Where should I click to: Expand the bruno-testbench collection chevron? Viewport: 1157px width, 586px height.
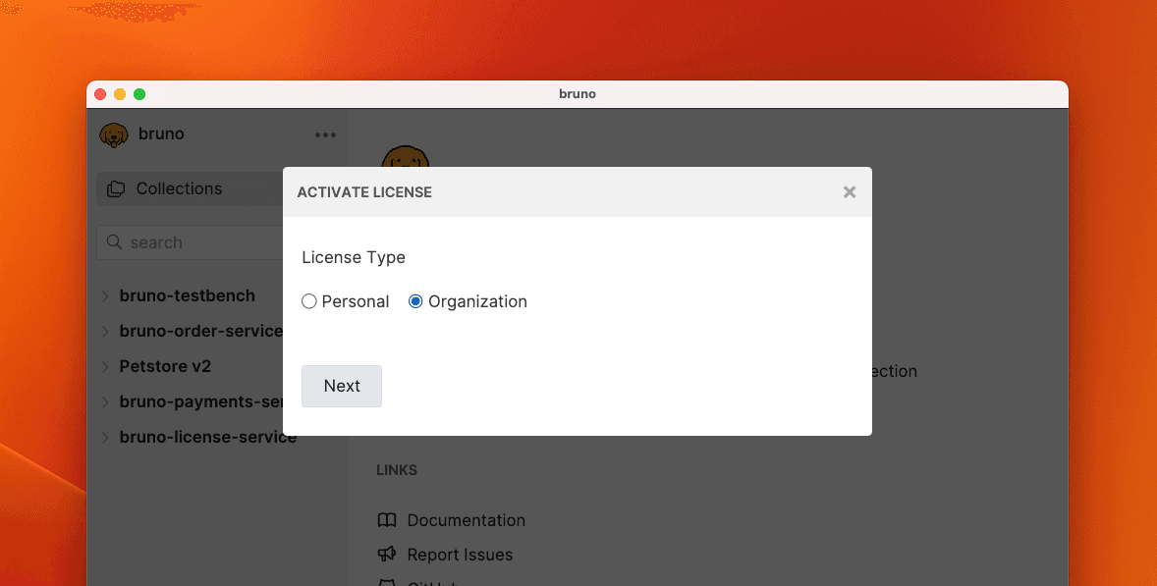[105, 296]
